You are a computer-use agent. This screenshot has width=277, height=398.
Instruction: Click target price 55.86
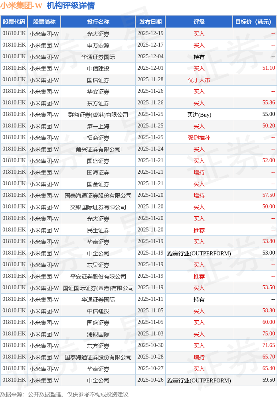coord(269,103)
